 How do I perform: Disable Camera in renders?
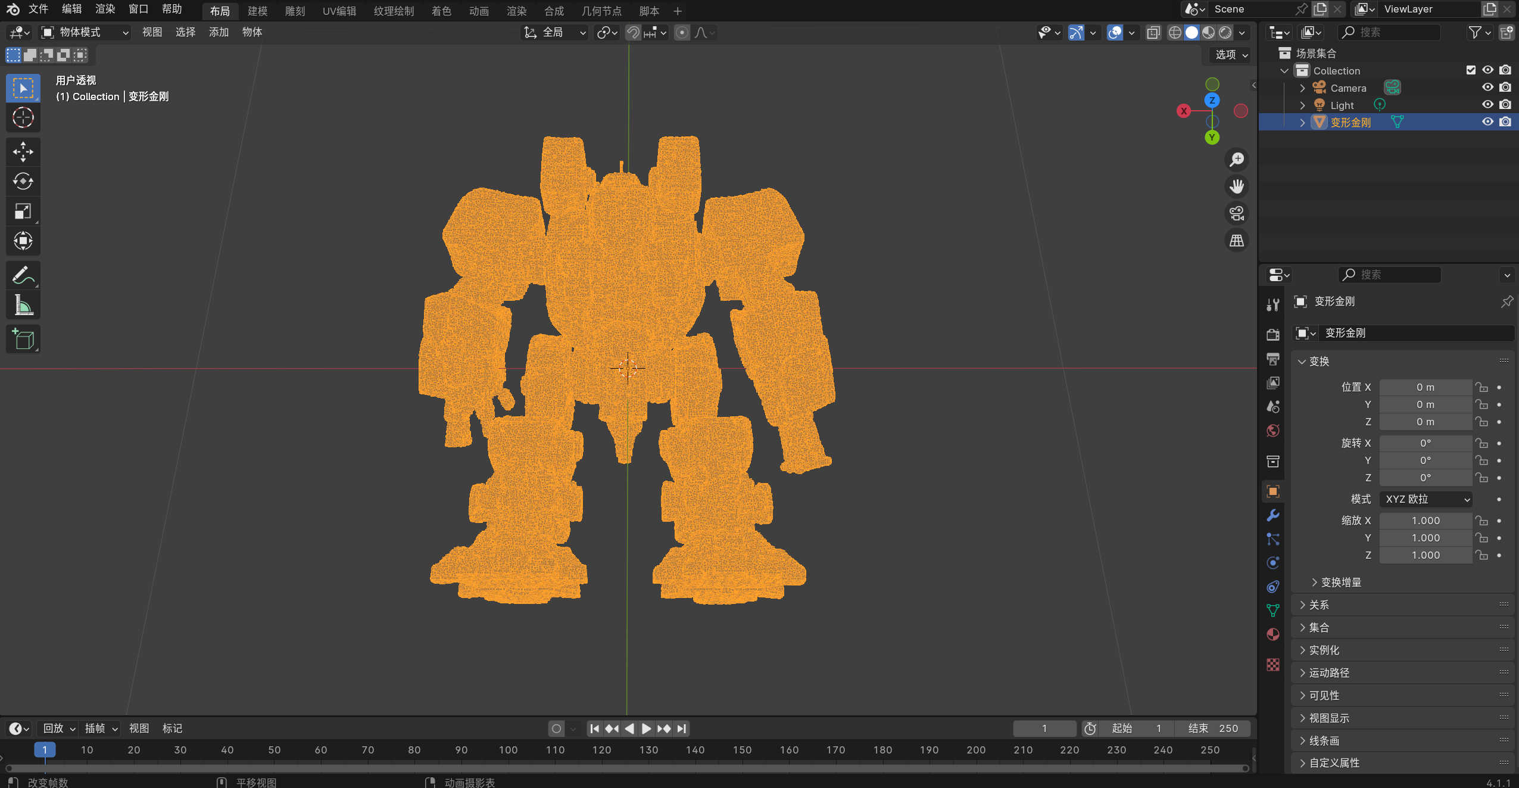tap(1505, 88)
